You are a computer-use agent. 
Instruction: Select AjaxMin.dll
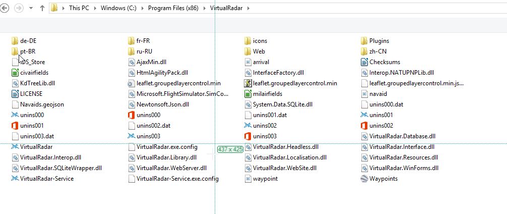[x=147, y=62]
